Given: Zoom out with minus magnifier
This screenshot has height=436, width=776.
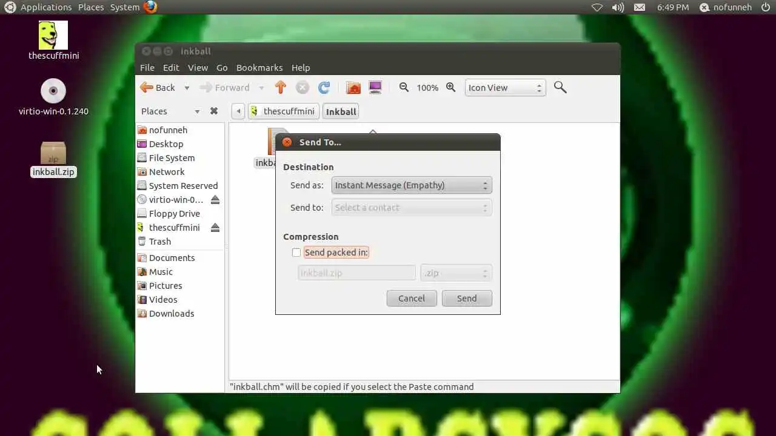Looking at the screenshot, I should [404, 87].
